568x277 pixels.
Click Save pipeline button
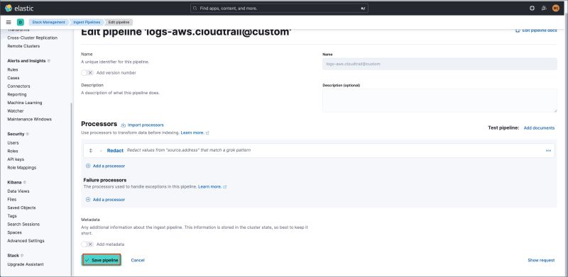pyautogui.click(x=102, y=261)
